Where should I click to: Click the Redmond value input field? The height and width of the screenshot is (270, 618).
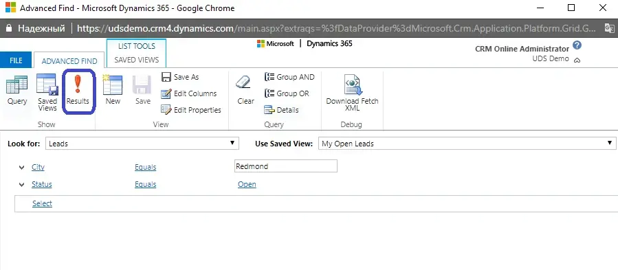click(x=286, y=166)
